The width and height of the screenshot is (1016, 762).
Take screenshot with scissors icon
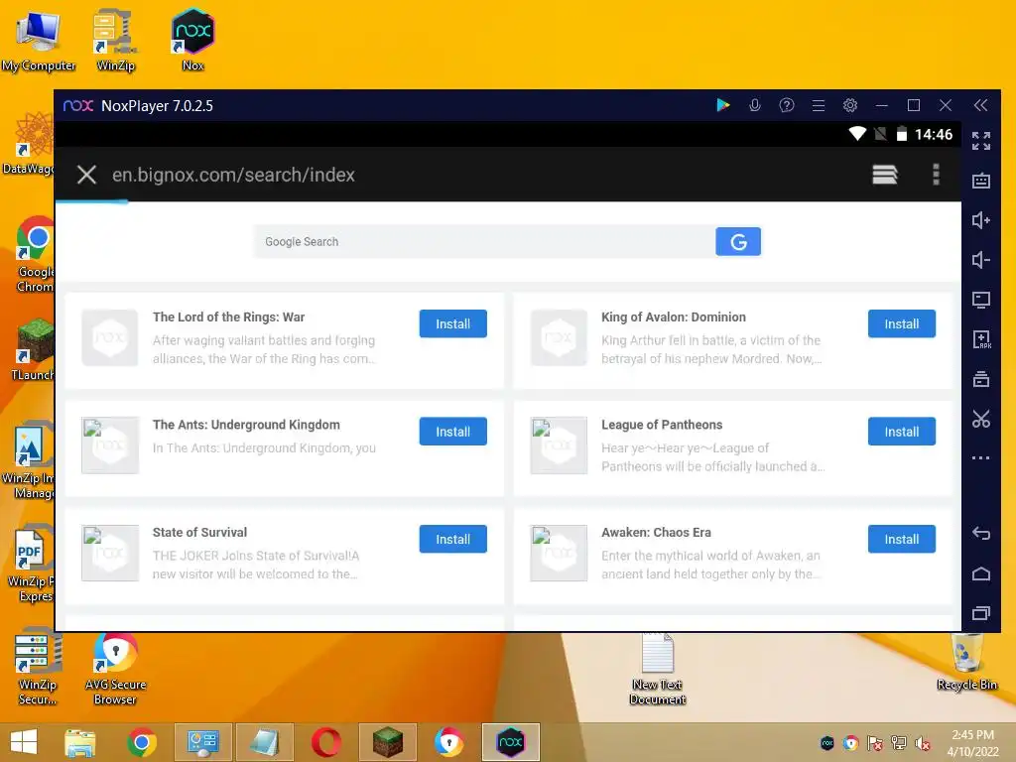981,419
